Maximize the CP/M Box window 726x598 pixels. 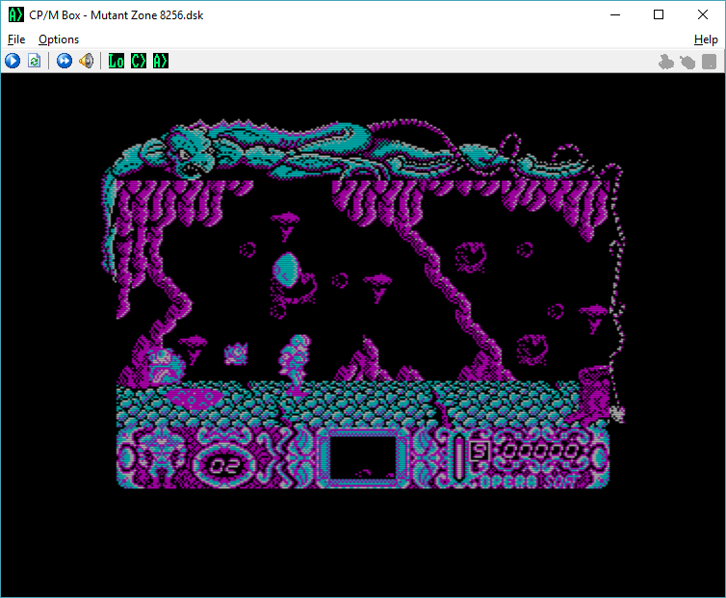click(x=659, y=14)
